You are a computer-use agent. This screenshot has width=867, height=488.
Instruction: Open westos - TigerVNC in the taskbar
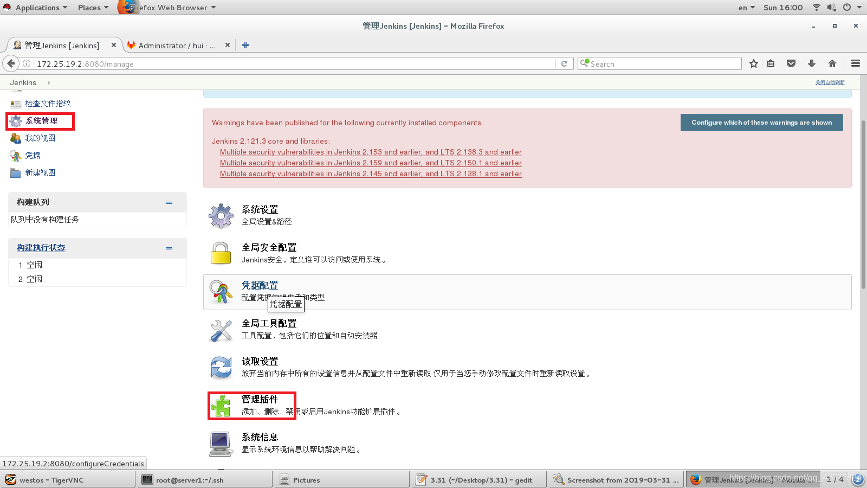pos(68,480)
